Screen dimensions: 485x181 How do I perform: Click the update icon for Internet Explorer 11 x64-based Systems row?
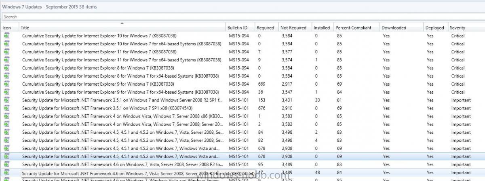pyautogui.click(x=7, y=60)
